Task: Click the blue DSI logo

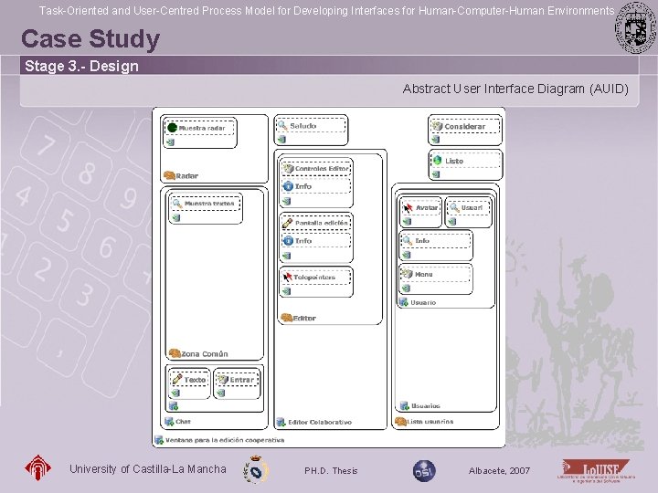Action: [424, 471]
